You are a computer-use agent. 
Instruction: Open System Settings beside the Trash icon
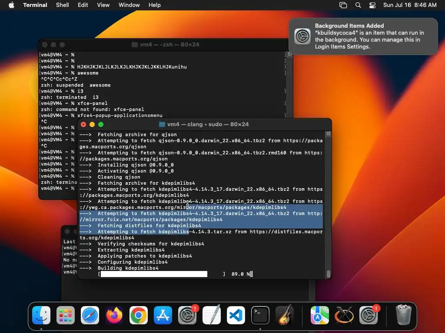(x=369, y=315)
